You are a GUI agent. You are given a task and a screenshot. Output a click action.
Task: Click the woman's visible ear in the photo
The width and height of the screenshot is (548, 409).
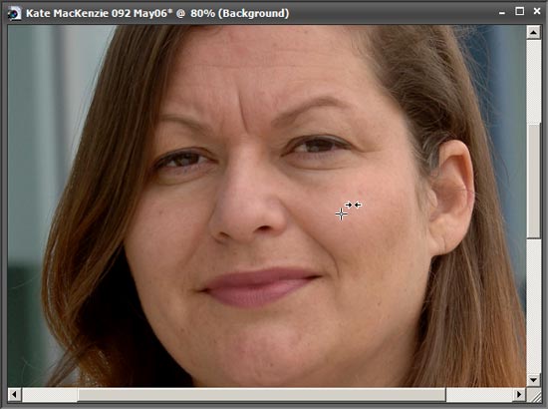click(x=451, y=196)
